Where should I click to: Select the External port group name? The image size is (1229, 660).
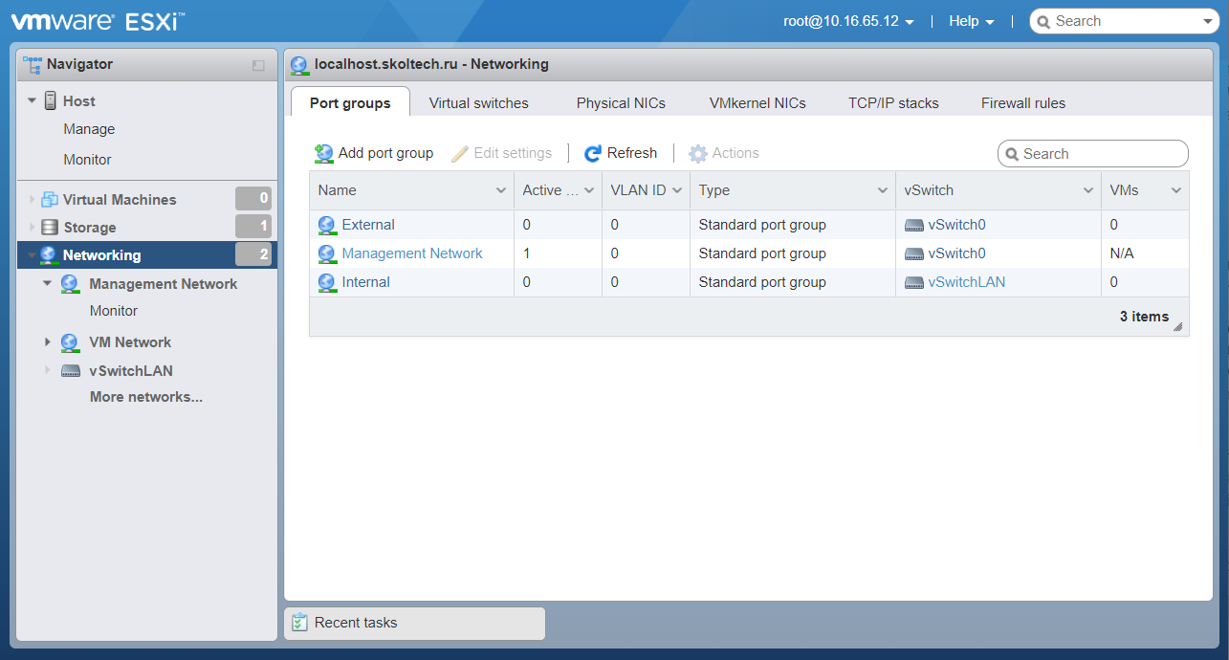(368, 225)
